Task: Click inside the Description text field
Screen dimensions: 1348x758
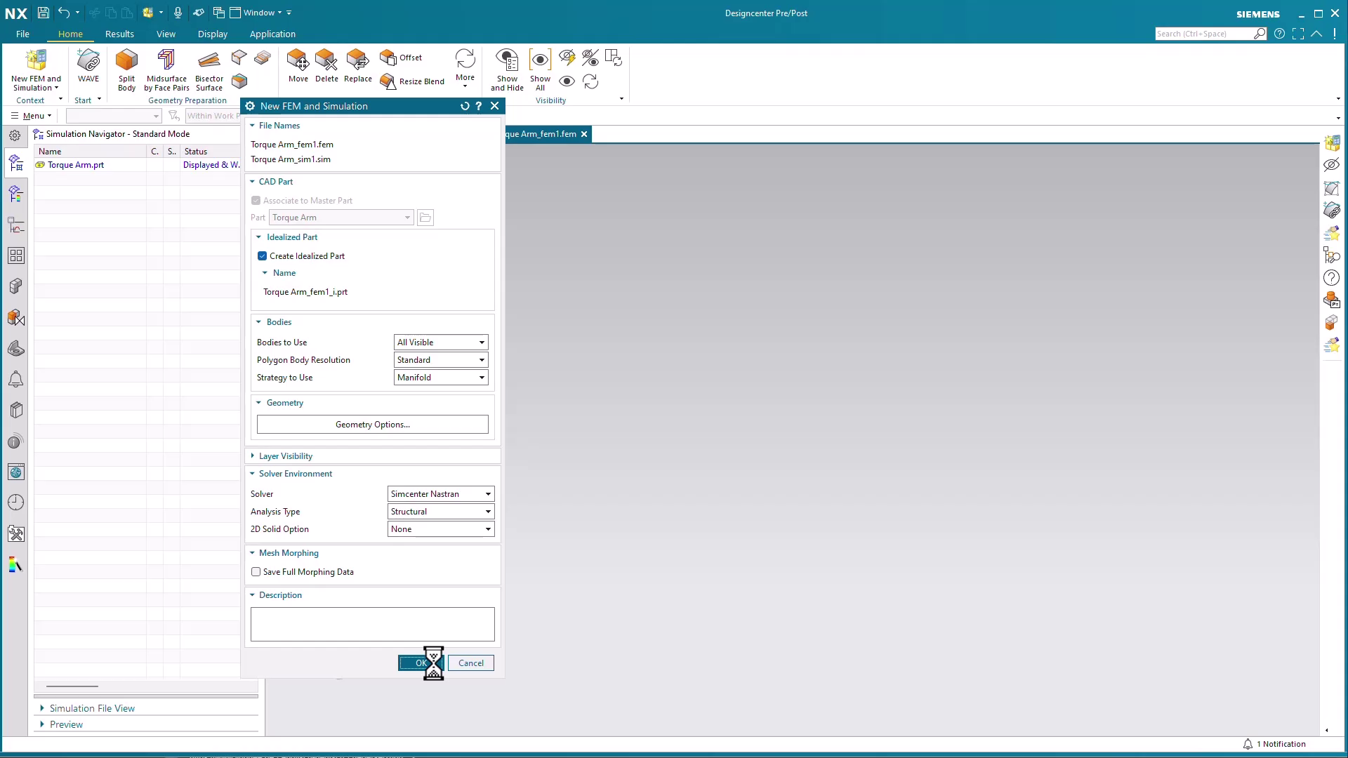Action: point(371,623)
